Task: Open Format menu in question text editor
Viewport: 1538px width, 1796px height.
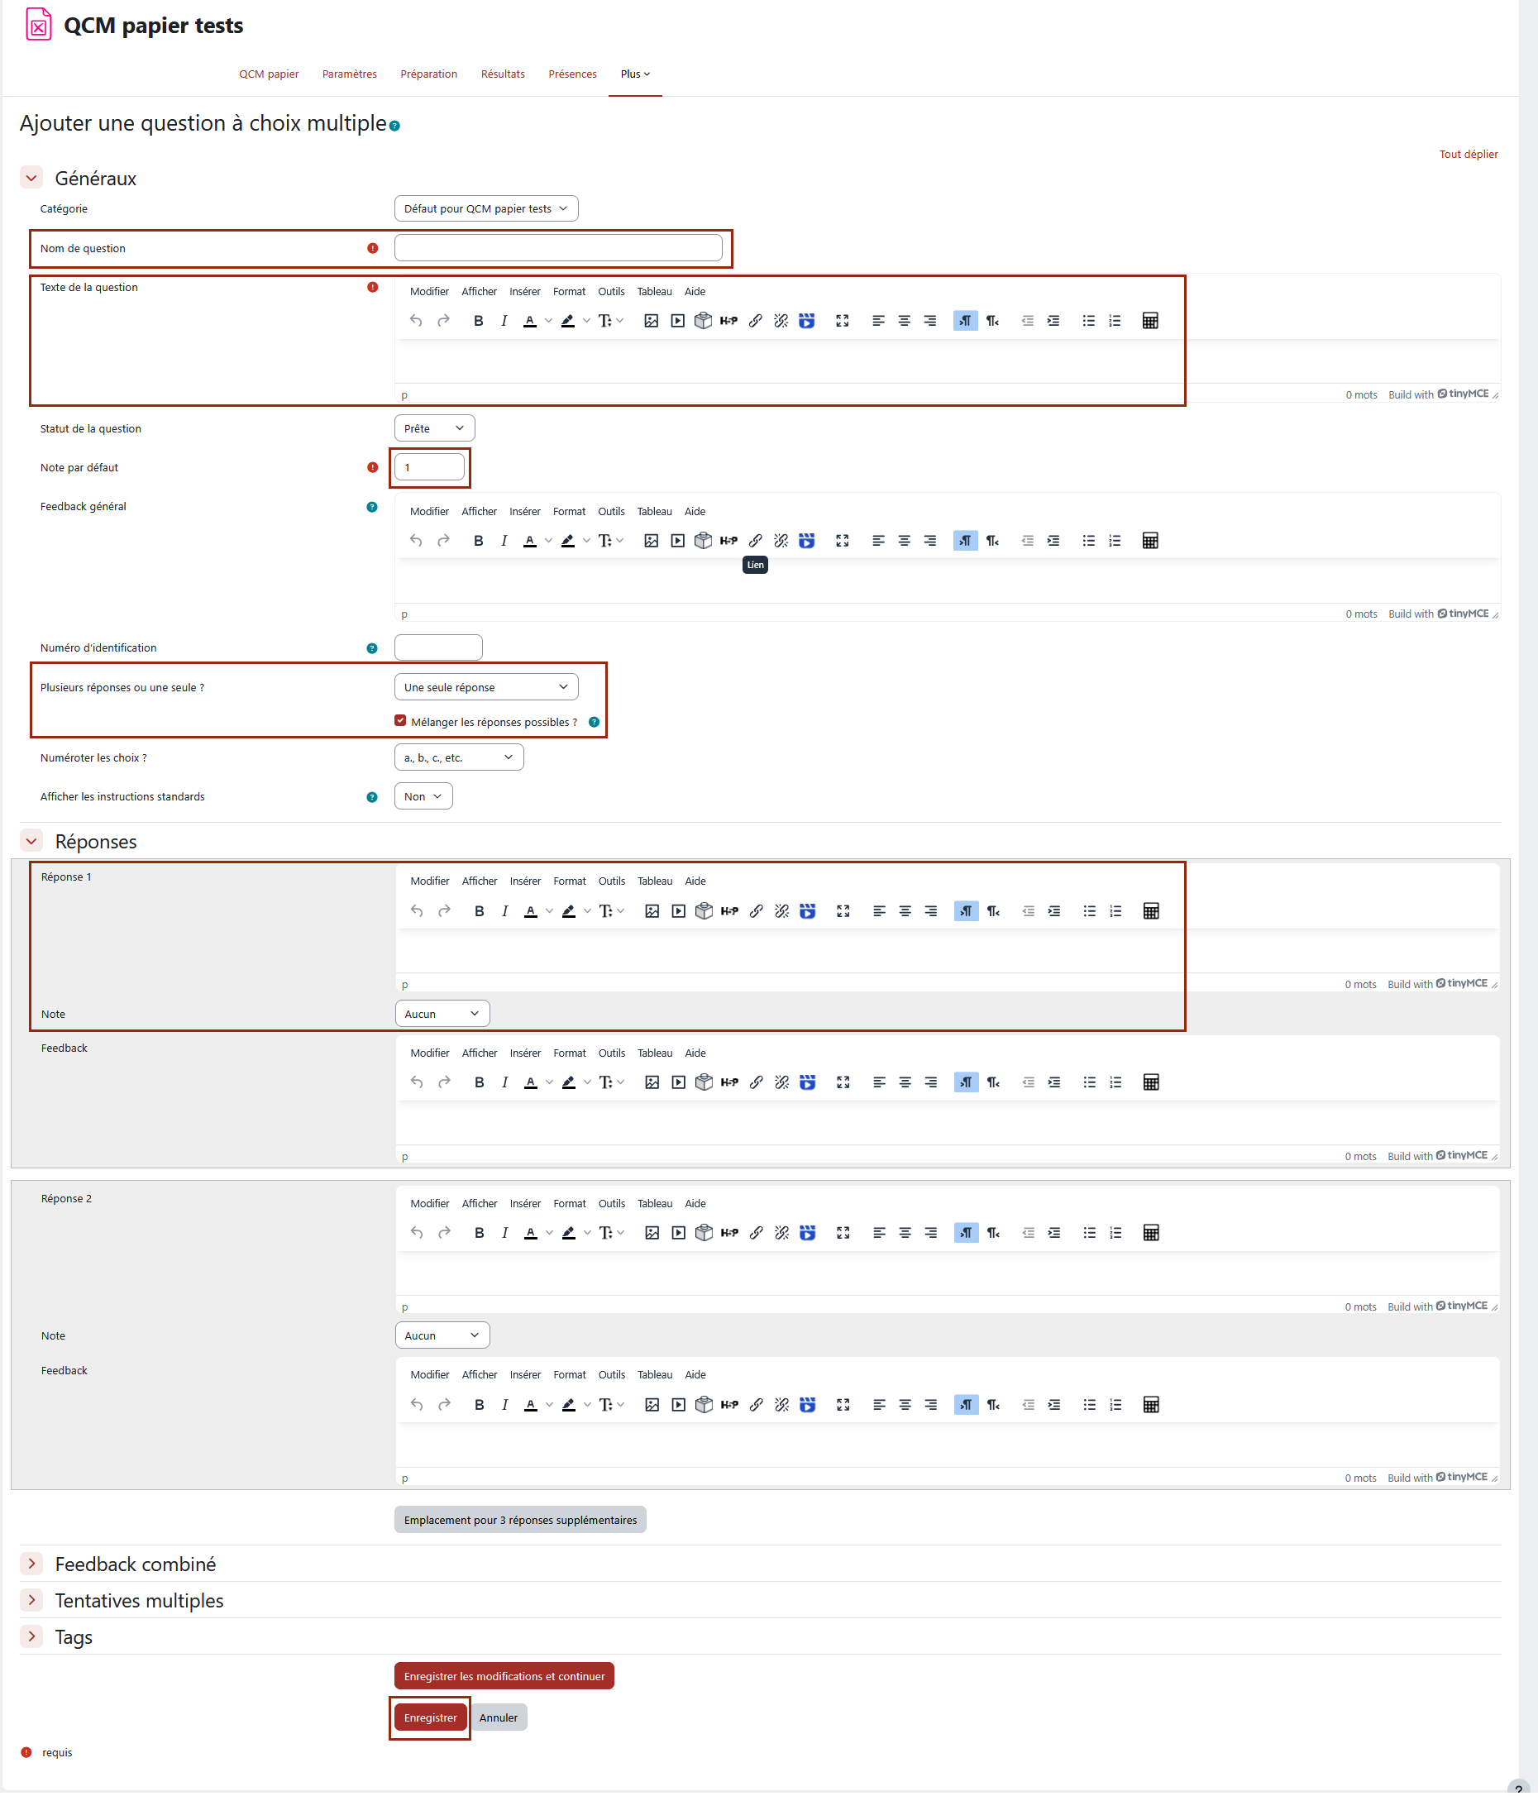Action: 570,292
